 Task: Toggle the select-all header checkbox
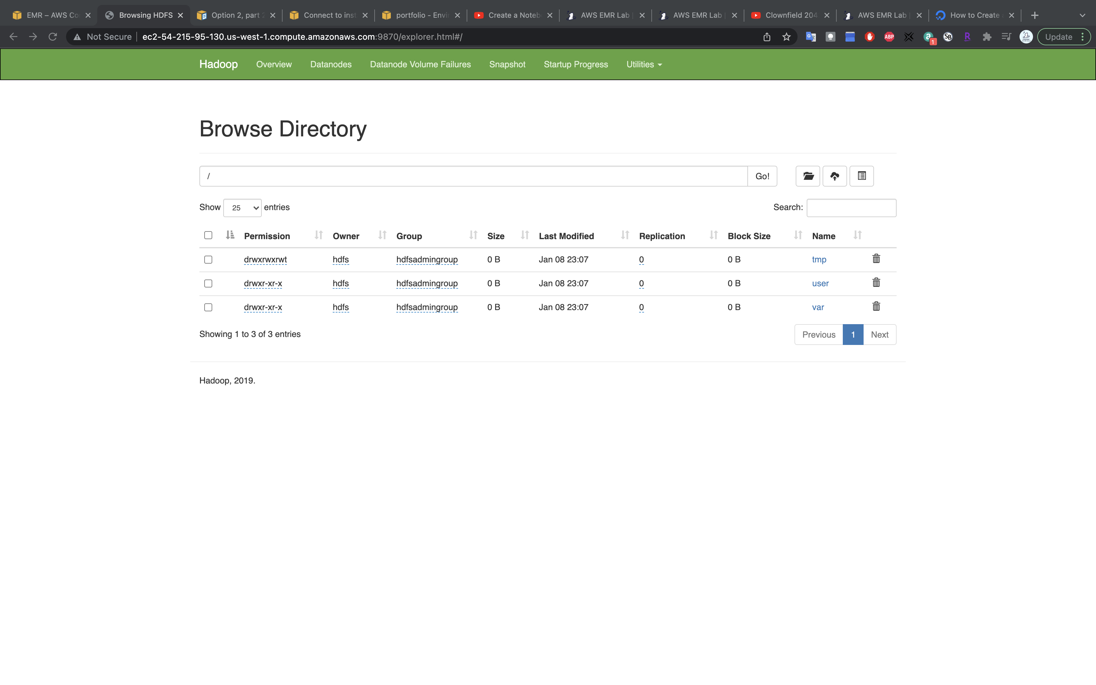[x=208, y=235]
